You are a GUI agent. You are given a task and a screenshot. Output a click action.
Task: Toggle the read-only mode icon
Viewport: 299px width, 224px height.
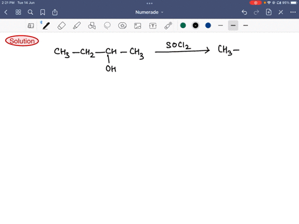(31, 26)
